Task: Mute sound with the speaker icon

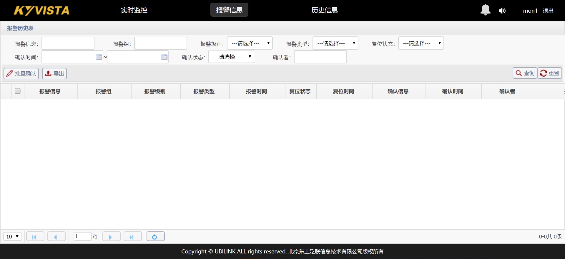Action: tap(502, 11)
